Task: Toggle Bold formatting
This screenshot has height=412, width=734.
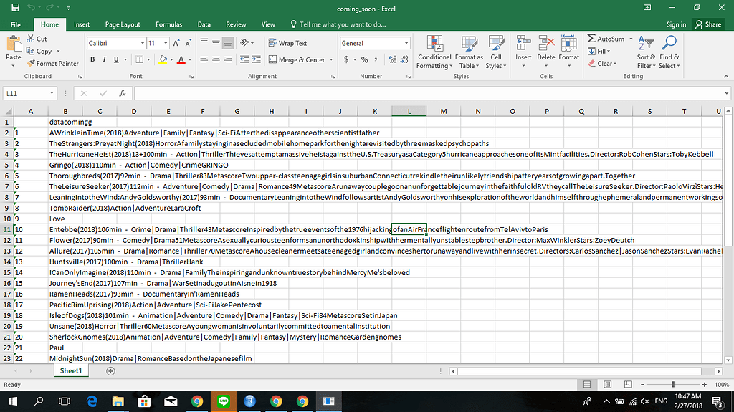Action: point(93,59)
